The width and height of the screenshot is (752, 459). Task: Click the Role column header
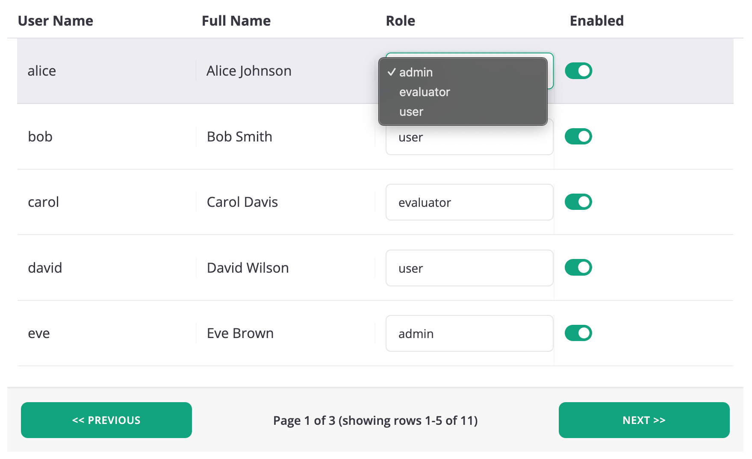(x=400, y=21)
